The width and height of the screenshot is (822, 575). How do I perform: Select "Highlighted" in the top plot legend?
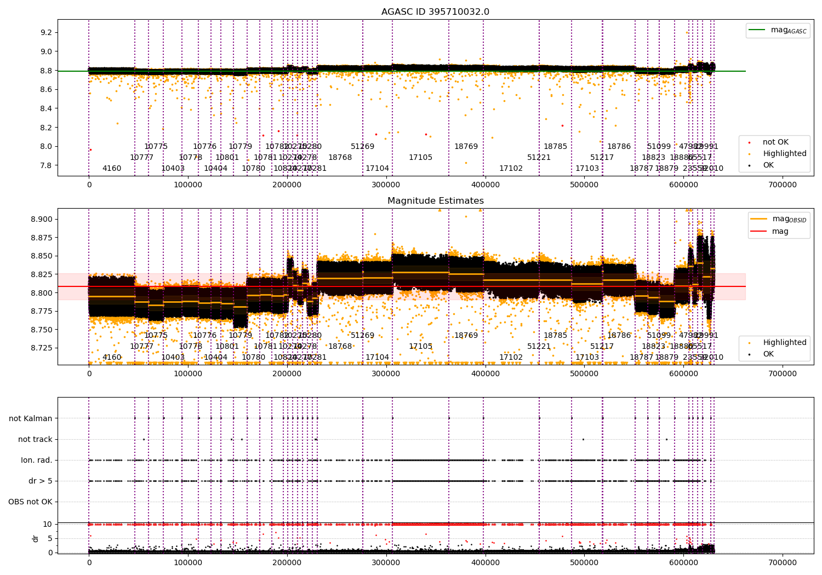tap(785, 154)
